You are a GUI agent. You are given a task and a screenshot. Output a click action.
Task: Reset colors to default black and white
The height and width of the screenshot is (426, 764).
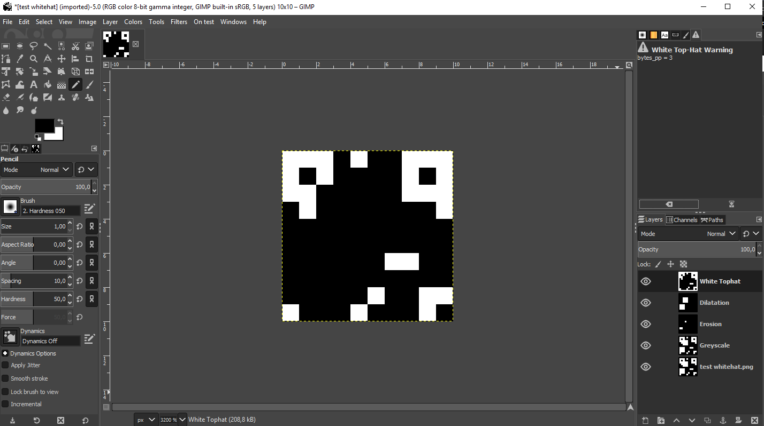37,137
